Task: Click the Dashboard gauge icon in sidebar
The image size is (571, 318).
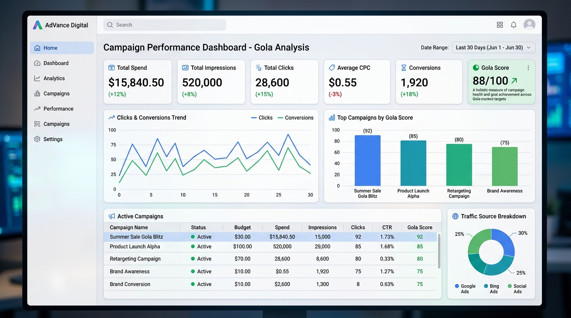Action: point(37,63)
